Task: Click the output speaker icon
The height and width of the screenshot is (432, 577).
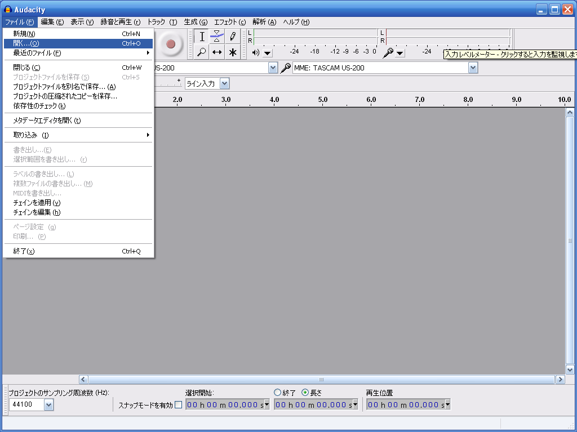Action: click(x=256, y=52)
